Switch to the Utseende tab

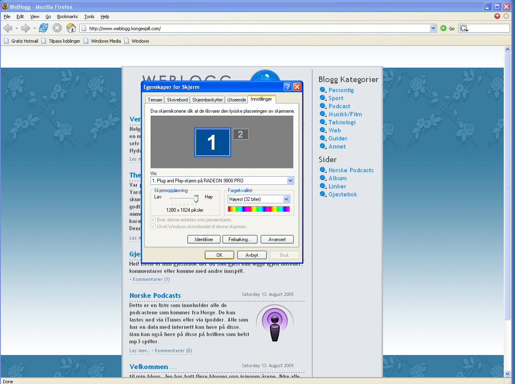pyautogui.click(x=237, y=100)
